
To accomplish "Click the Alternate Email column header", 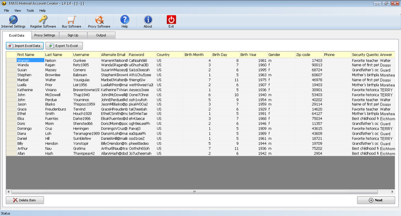I will pyautogui.click(x=114, y=55).
